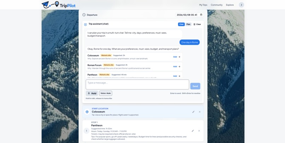Switch to the Chat view
The height and width of the screenshot is (143, 285).
click(x=181, y=24)
